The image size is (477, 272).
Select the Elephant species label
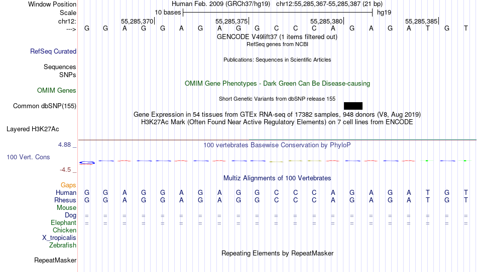[64, 223]
